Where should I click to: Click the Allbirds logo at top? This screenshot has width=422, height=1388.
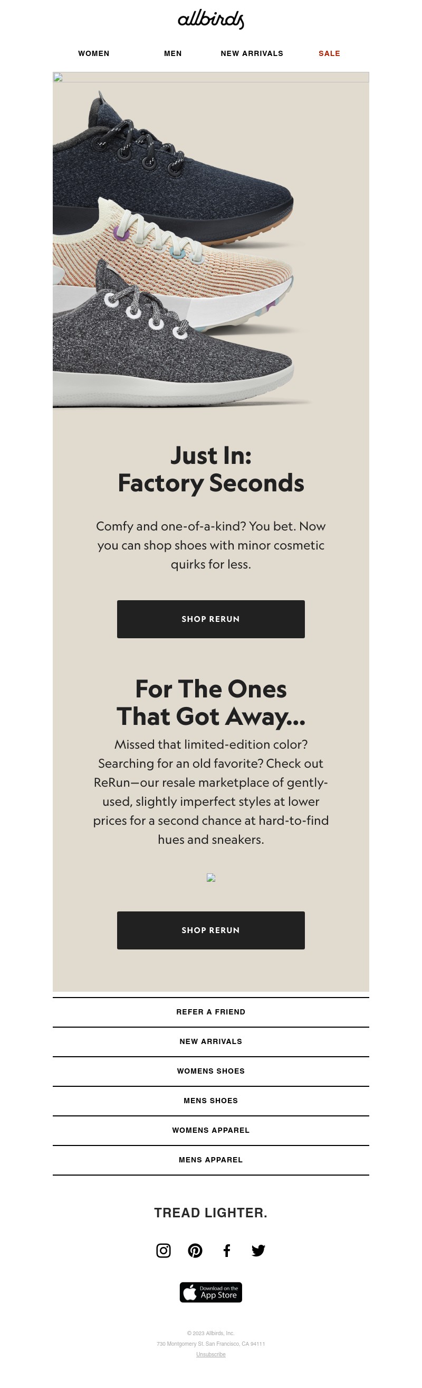click(x=211, y=19)
